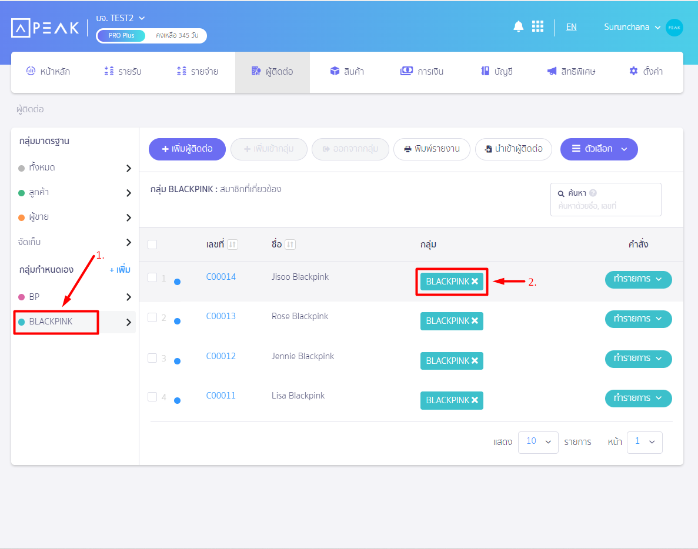
Task: Click the PRO Plus plan badge
Action: [x=121, y=36]
